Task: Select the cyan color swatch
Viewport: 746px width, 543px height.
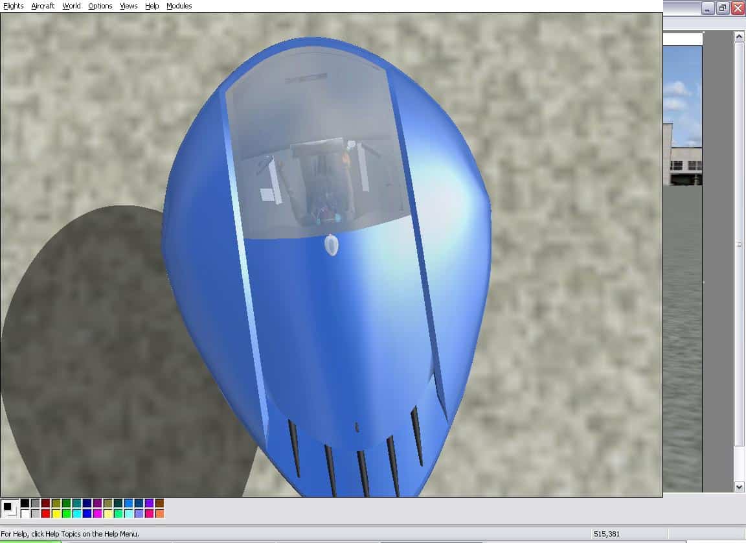Action: pos(76,514)
